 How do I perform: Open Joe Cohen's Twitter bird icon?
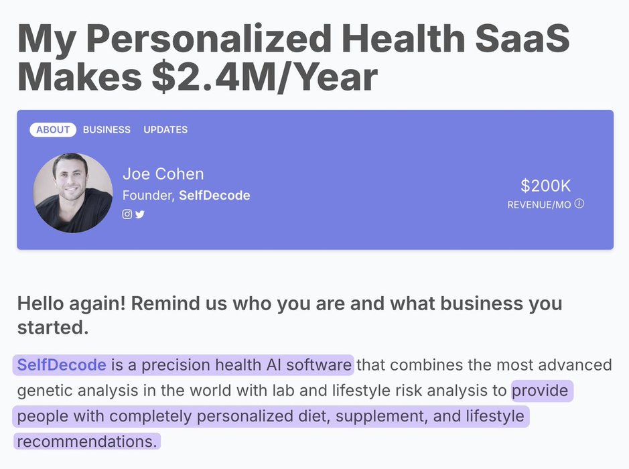pyautogui.click(x=139, y=214)
